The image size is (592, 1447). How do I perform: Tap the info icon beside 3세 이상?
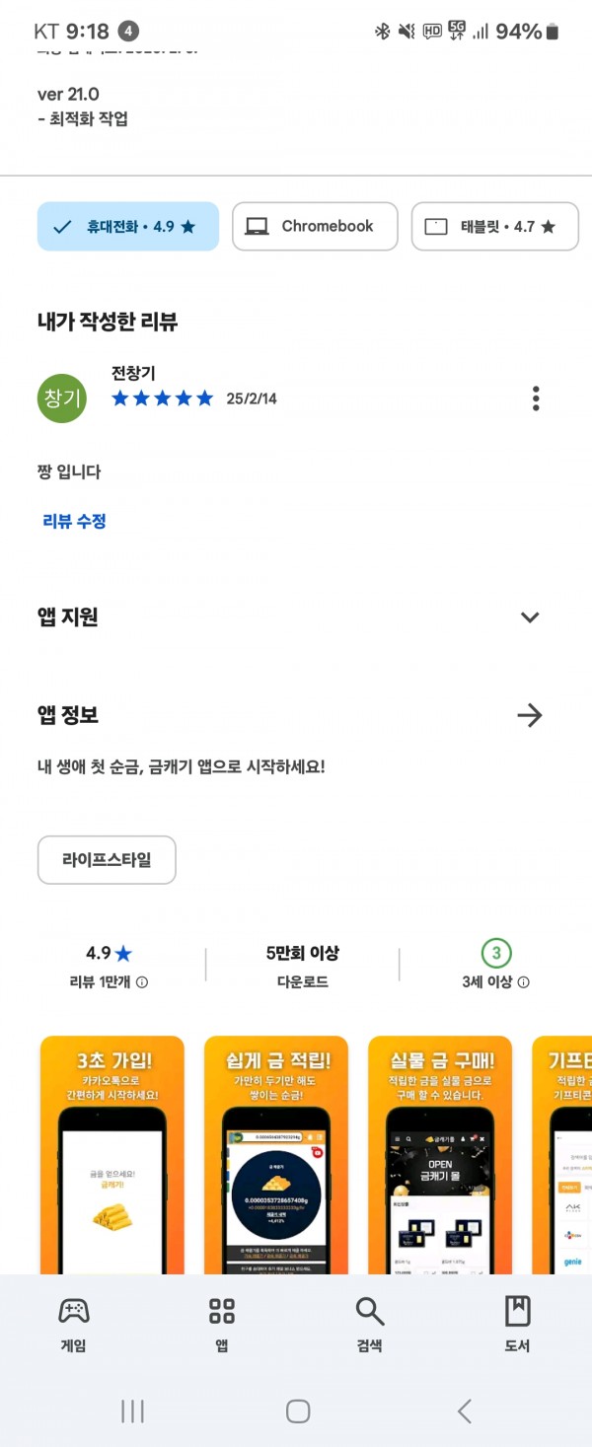pos(524,982)
